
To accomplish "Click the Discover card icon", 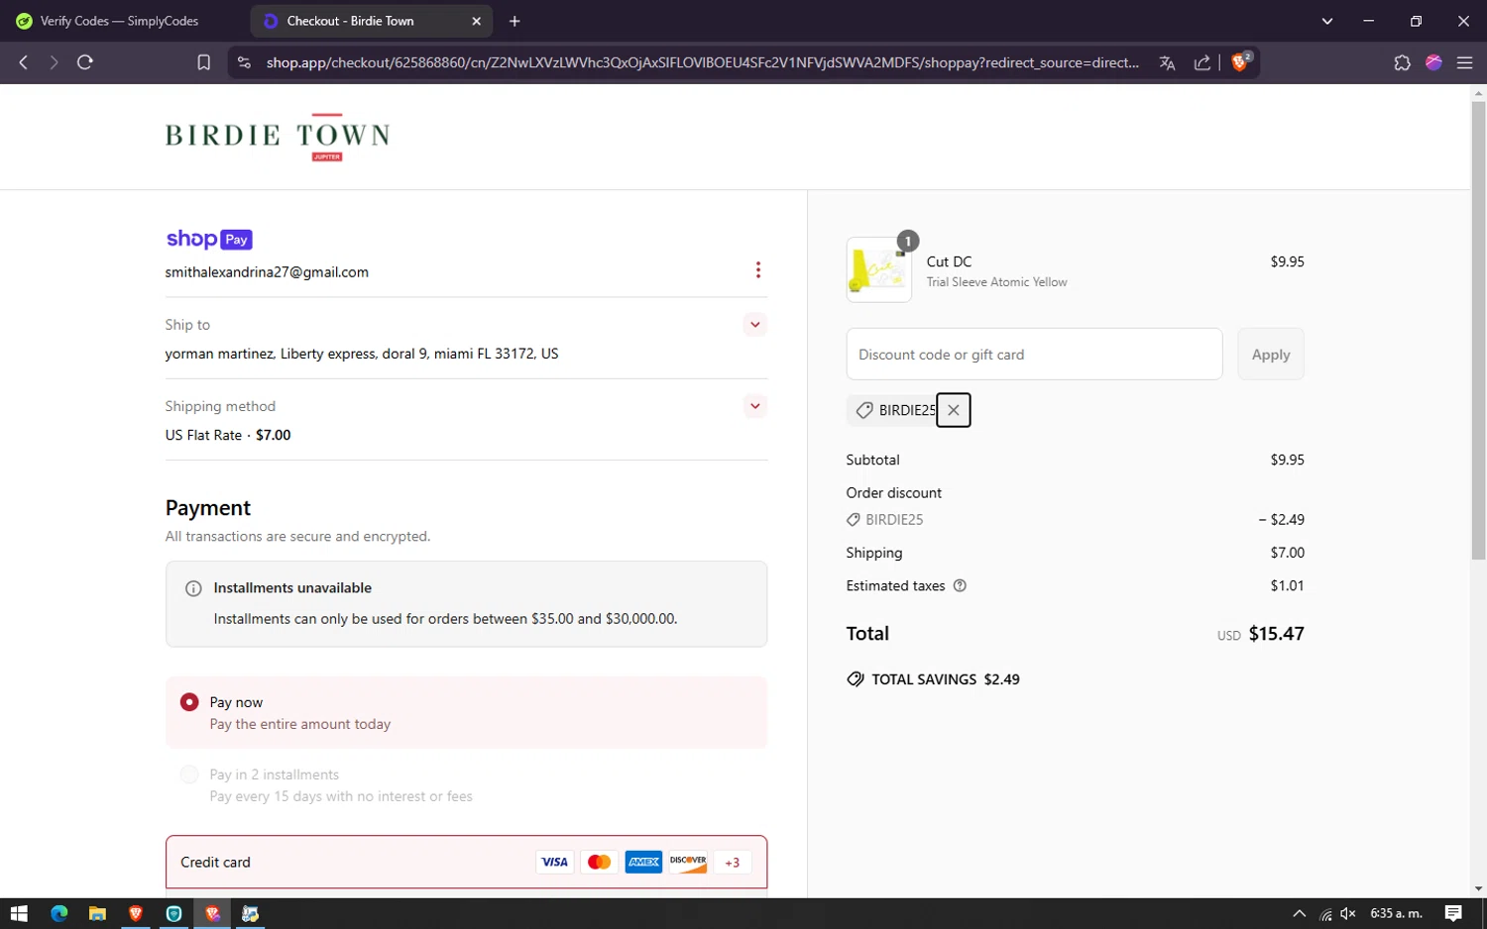I will [688, 862].
